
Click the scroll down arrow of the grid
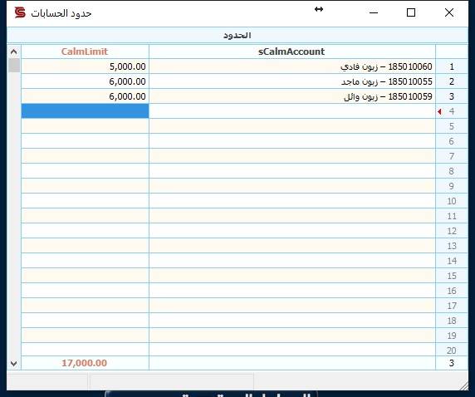coord(13,363)
